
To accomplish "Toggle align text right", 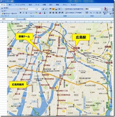I will pyautogui.click(x=56, y=13).
